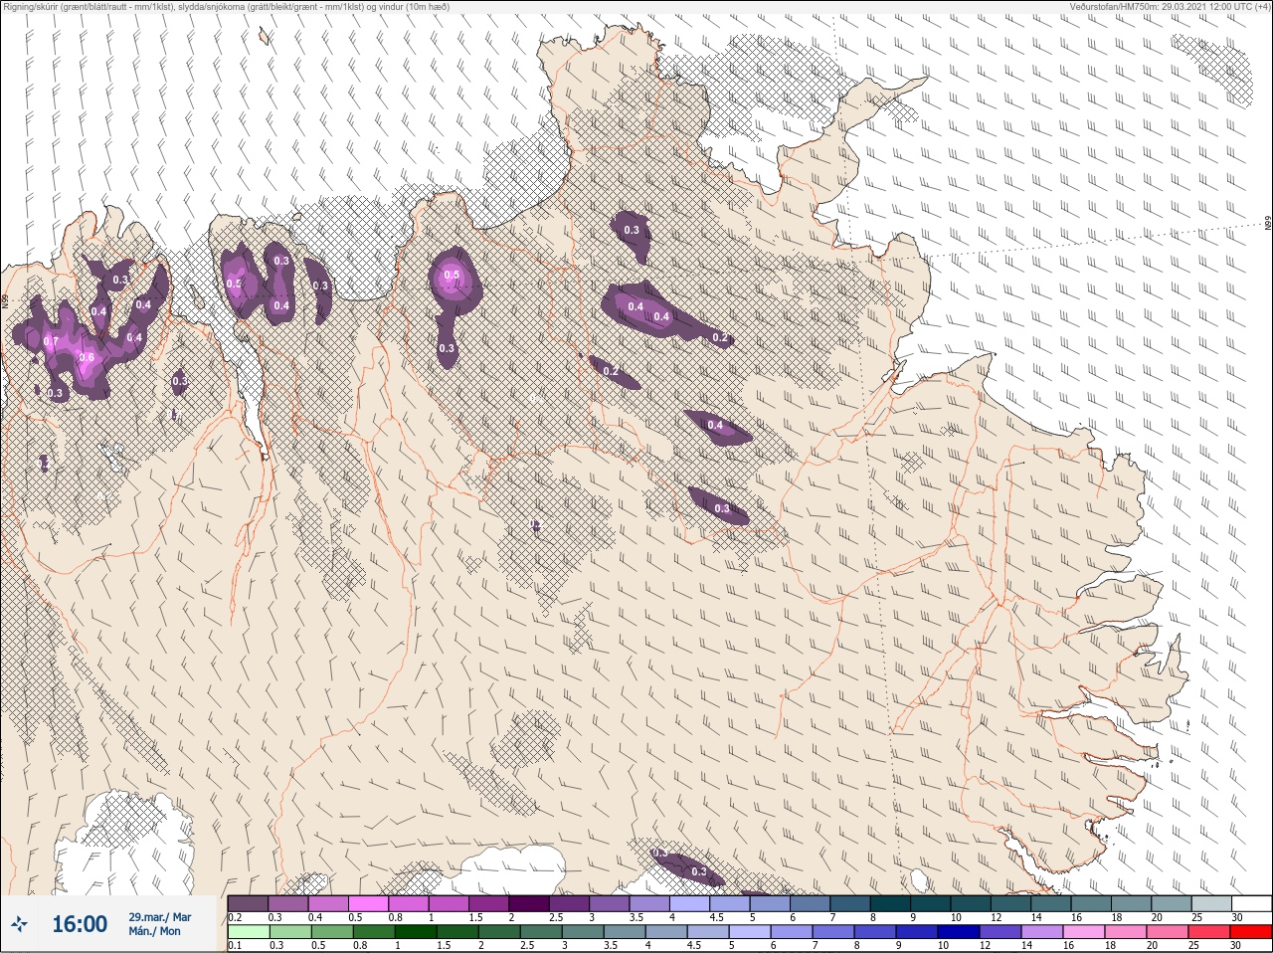Pick the red swatch at 30 in bottom legend row
This screenshot has height=953, width=1273.
[x=1252, y=933]
